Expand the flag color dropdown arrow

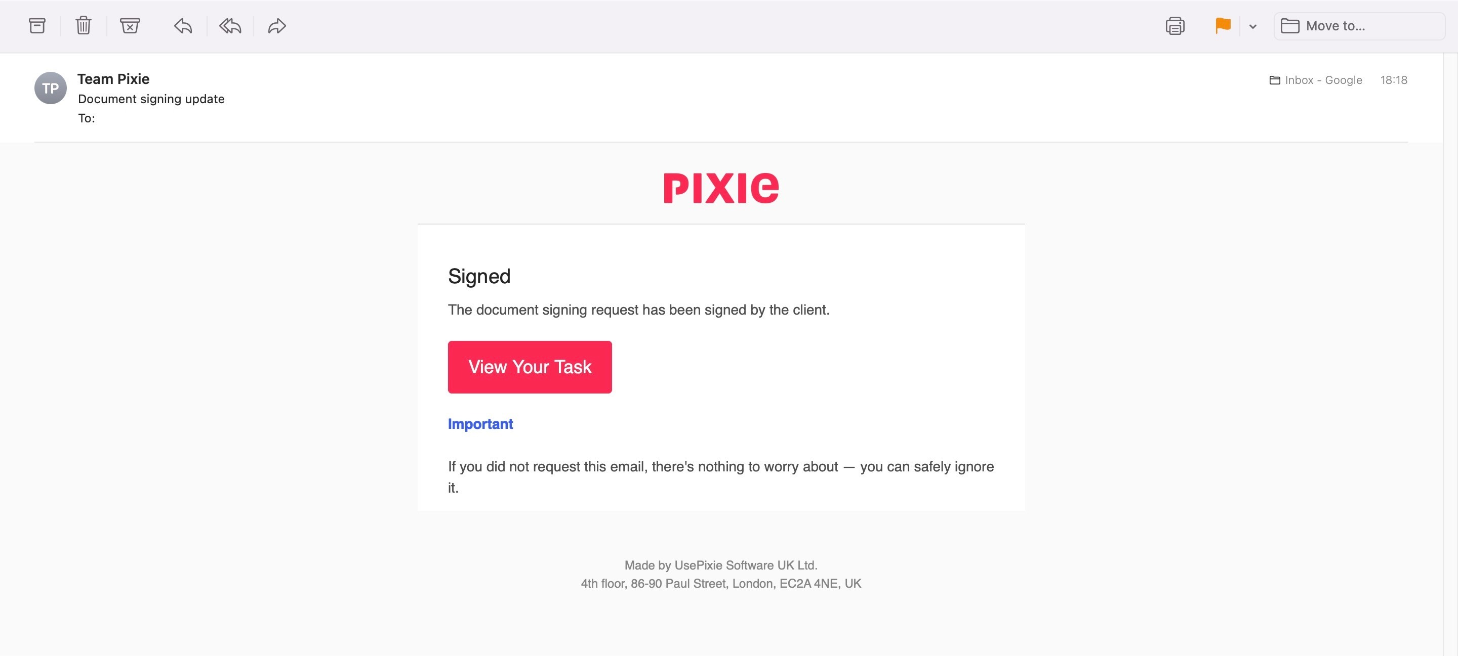pos(1252,27)
